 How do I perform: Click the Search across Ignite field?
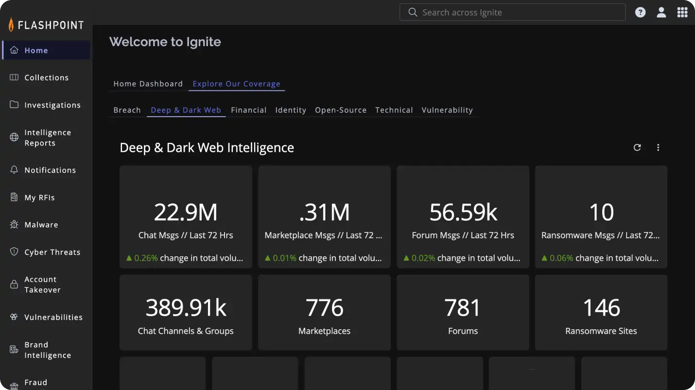tap(512, 13)
